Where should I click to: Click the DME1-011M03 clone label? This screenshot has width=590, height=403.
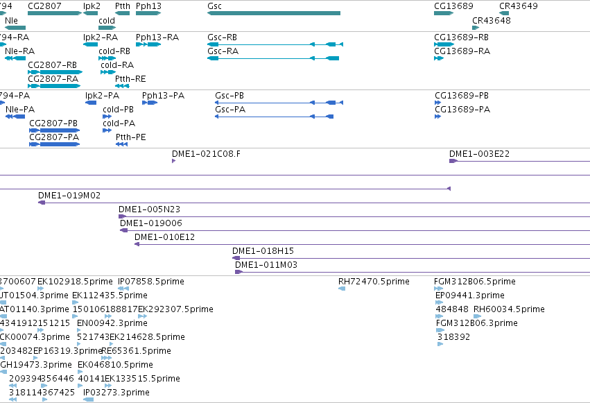coord(266,265)
